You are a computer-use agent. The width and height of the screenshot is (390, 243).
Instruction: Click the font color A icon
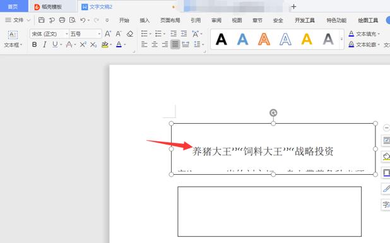pyautogui.click(x=119, y=45)
